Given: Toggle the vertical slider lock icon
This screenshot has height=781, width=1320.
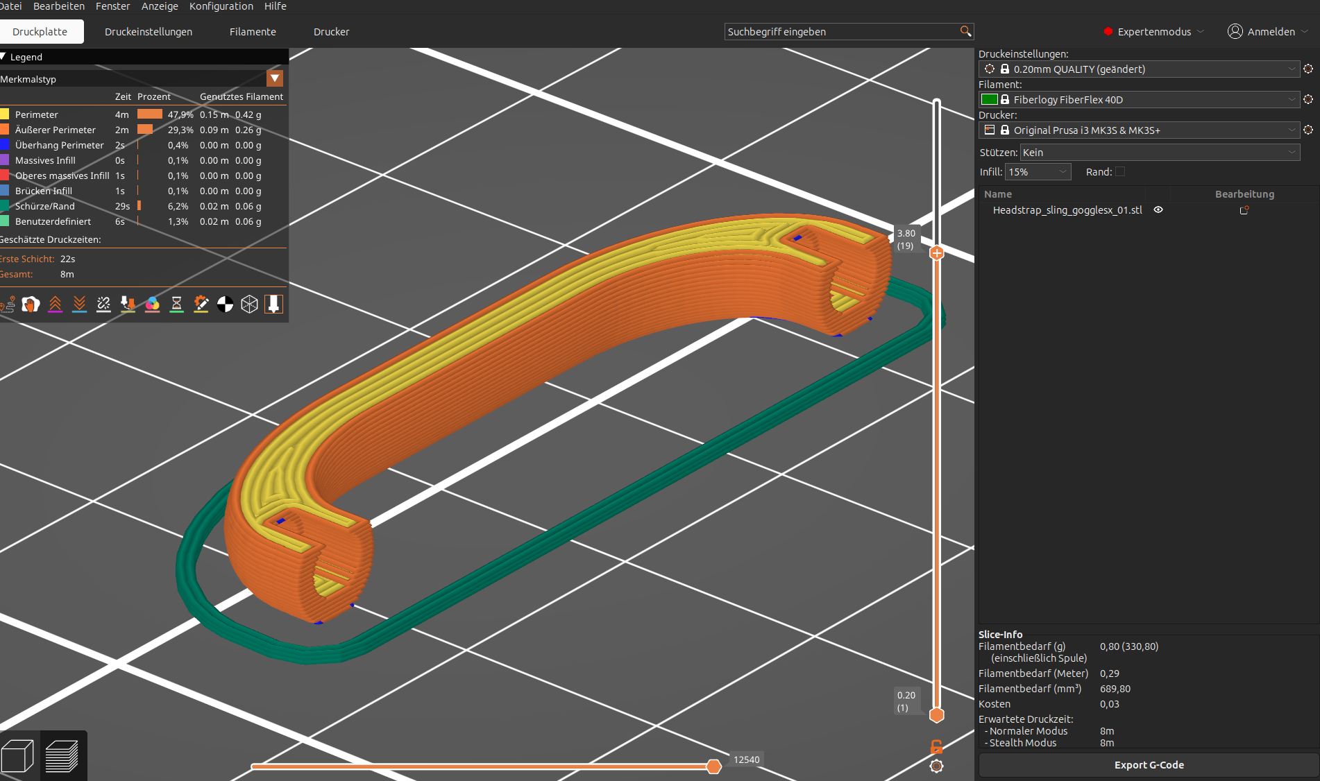Looking at the screenshot, I should tap(936, 746).
